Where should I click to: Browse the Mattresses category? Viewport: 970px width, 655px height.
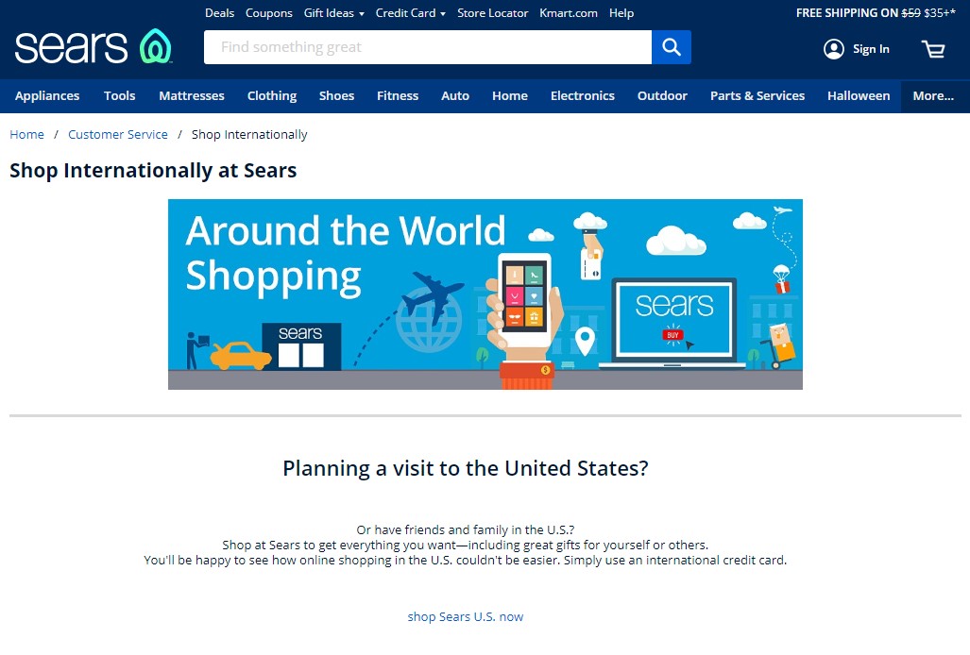coord(191,95)
